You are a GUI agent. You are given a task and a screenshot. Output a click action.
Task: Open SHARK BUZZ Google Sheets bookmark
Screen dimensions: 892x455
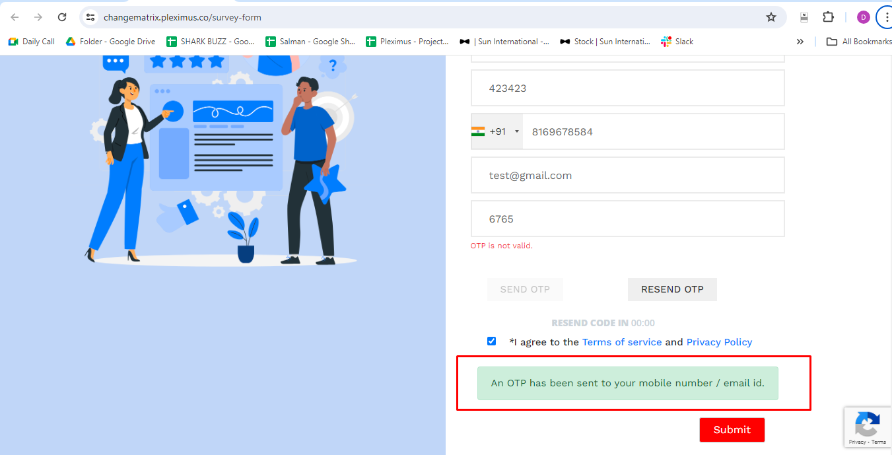pyautogui.click(x=211, y=42)
